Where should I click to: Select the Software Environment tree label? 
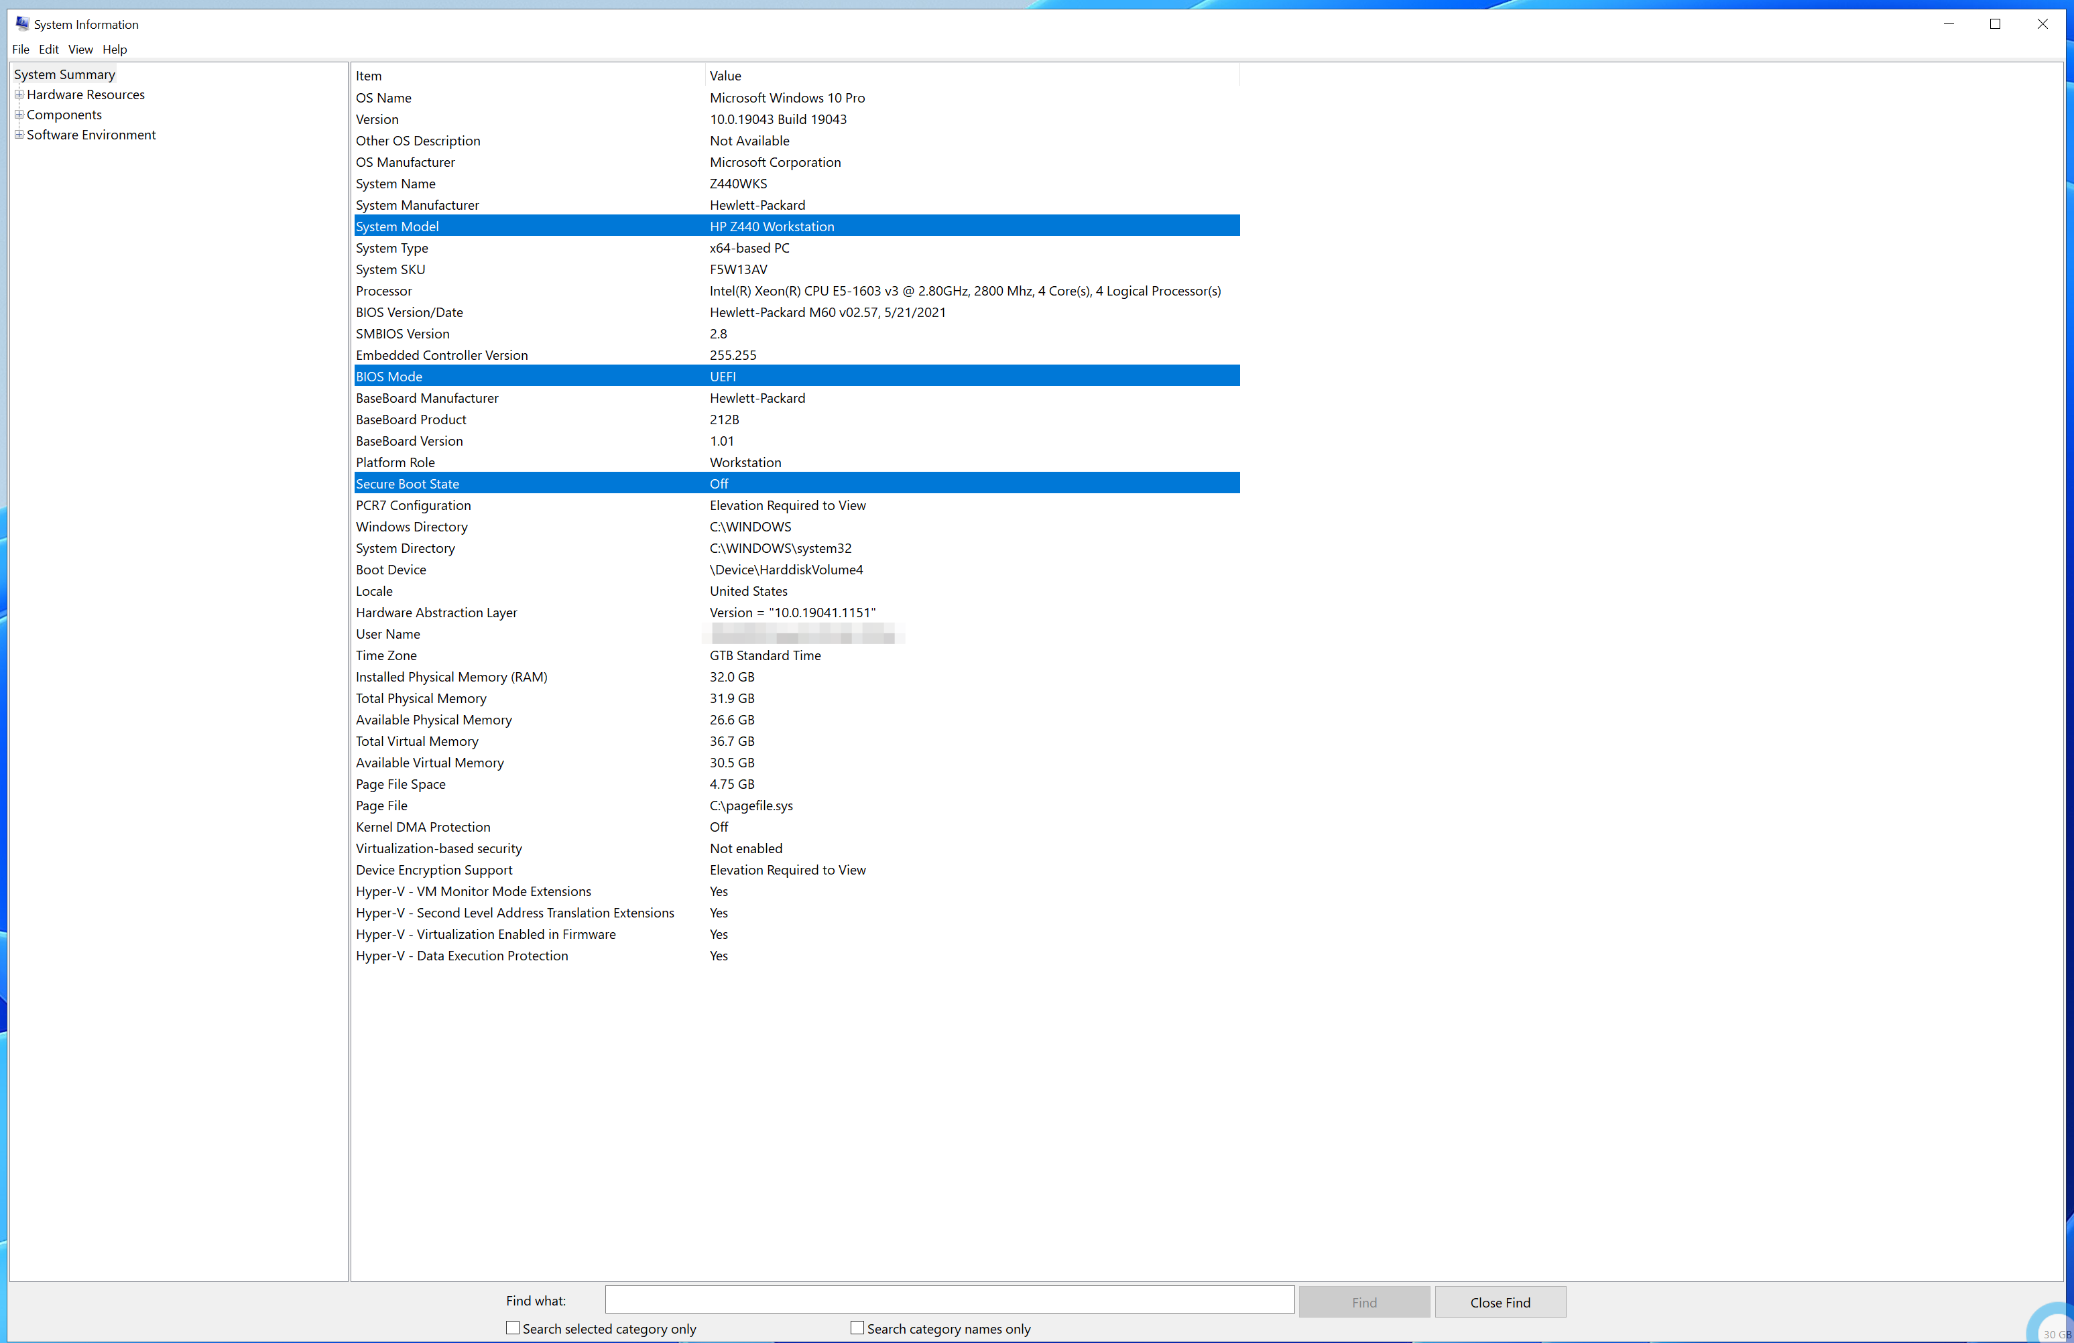pos(90,135)
